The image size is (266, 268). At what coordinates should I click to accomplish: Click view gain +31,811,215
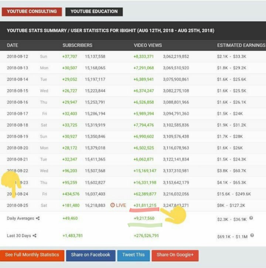point(145,205)
